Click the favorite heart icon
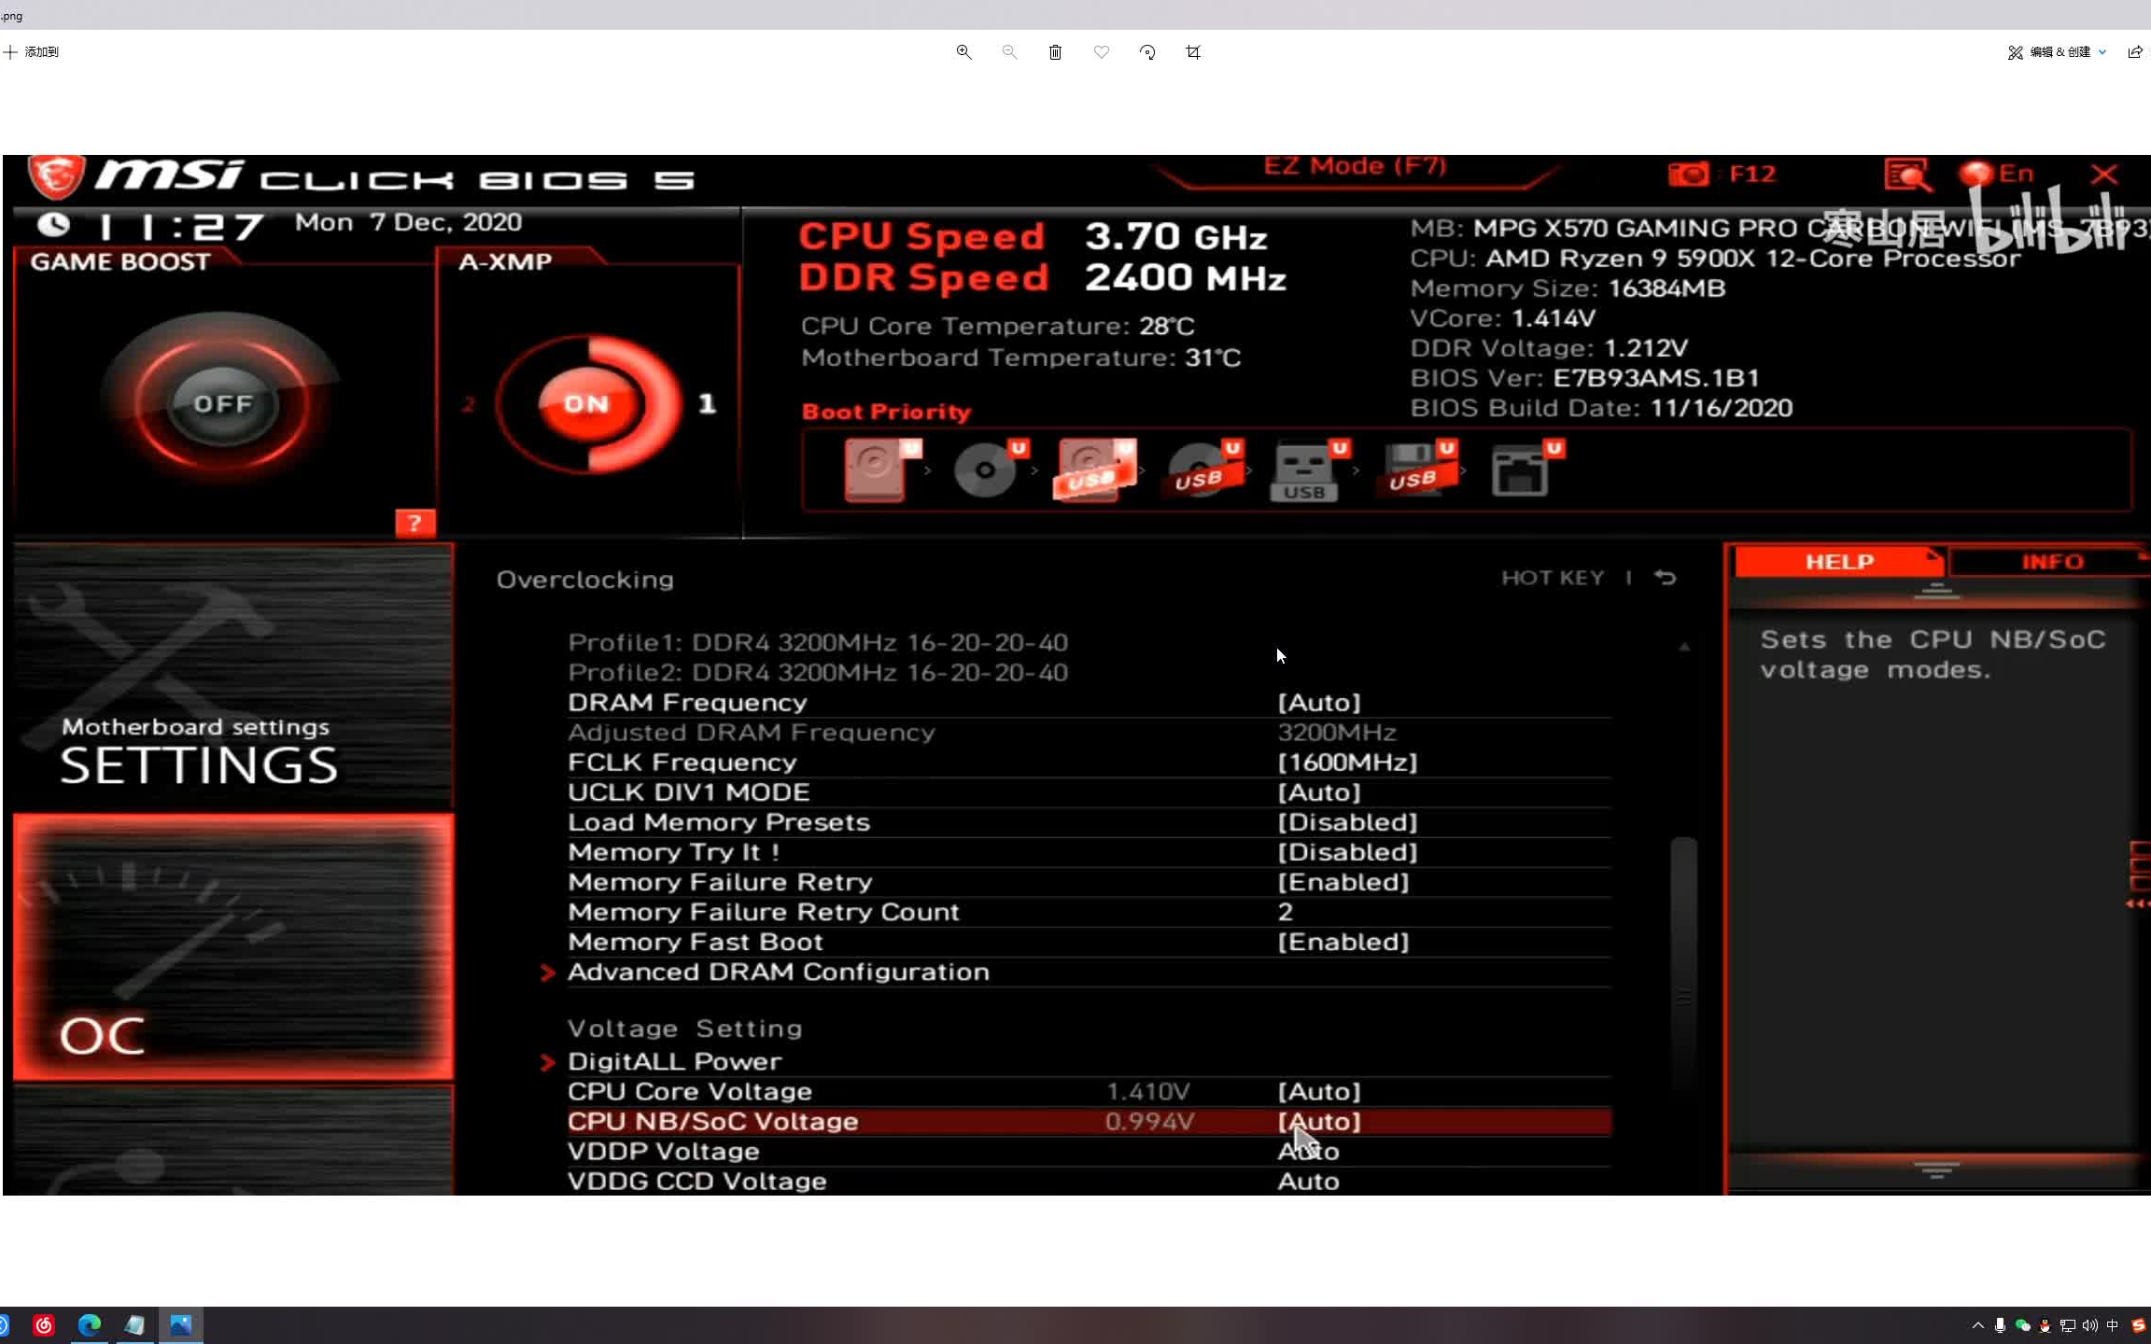 (1102, 52)
